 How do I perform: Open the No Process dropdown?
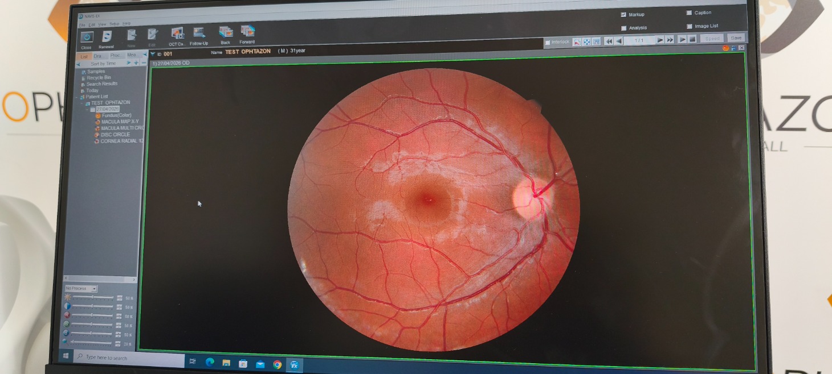81,289
